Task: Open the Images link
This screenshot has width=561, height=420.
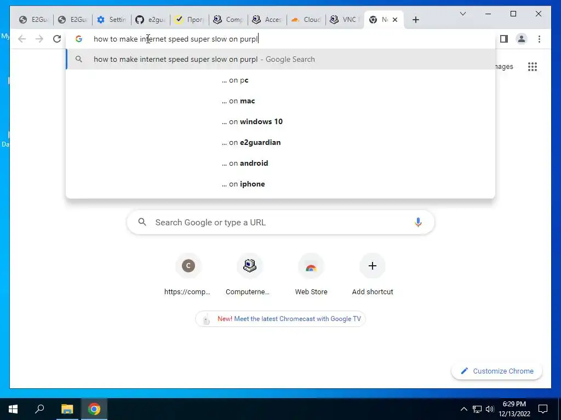Action: [504, 66]
